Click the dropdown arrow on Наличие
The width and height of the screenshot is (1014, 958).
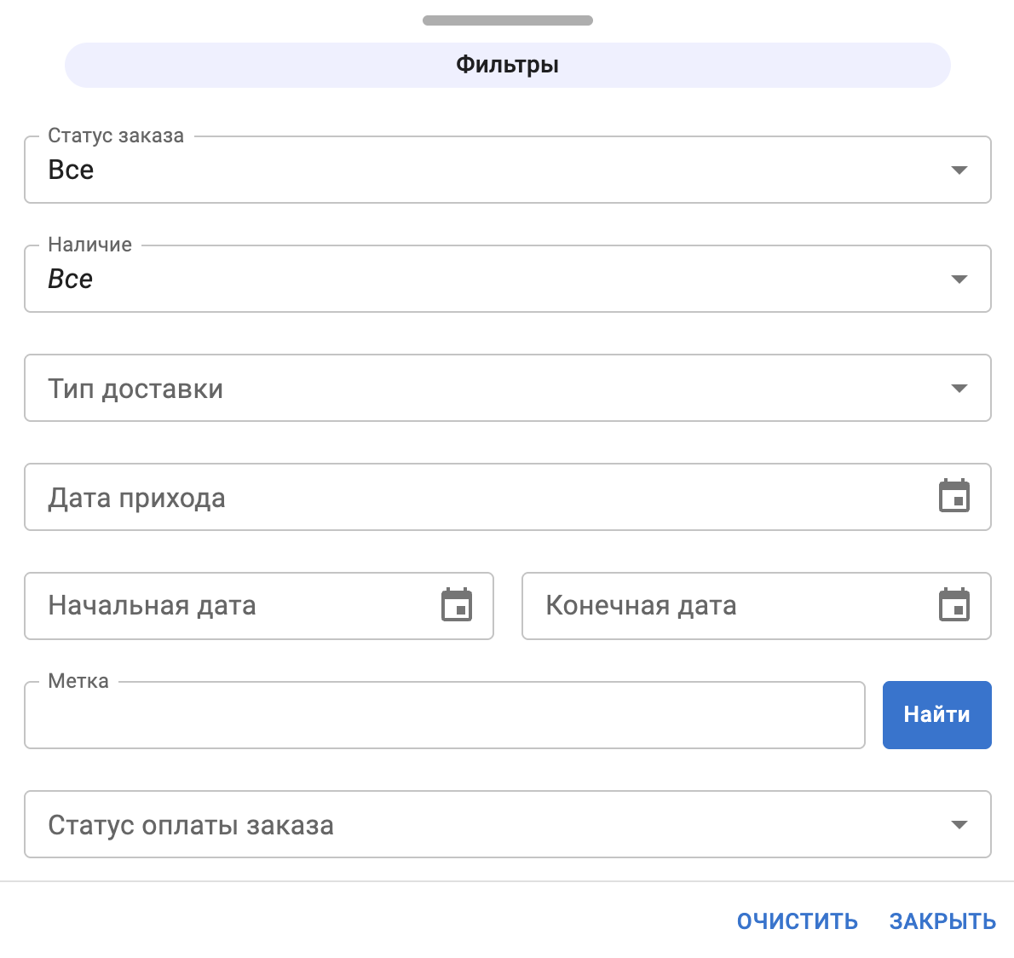point(959,279)
